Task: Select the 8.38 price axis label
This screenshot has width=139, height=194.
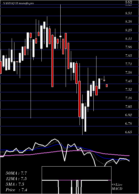Action: [128, 22]
